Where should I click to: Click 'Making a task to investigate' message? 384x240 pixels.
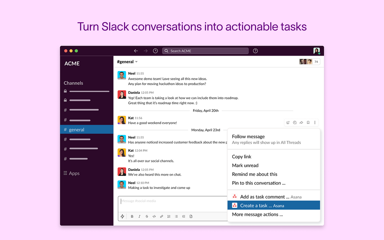click(159, 188)
